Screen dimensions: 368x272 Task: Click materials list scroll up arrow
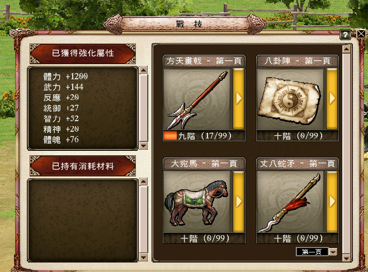point(143,182)
